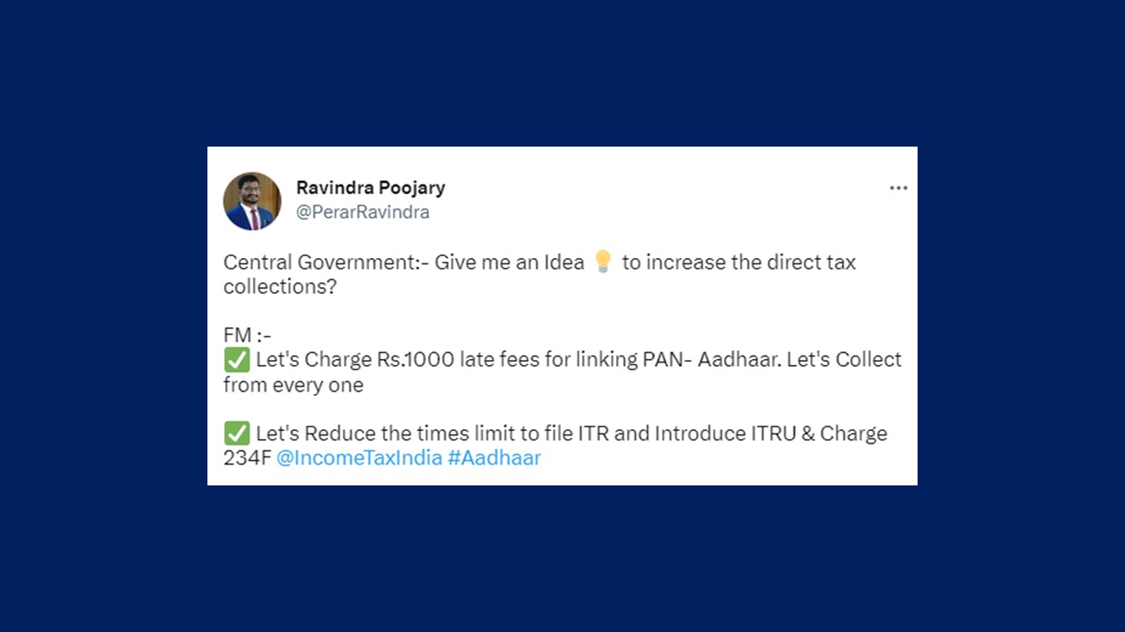Click the word "collections?"
The height and width of the screenshot is (632, 1125).
click(x=279, y=287)
